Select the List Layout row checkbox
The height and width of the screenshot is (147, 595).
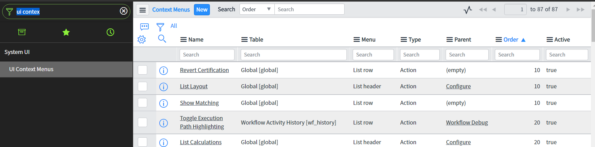tap(143, 86)
